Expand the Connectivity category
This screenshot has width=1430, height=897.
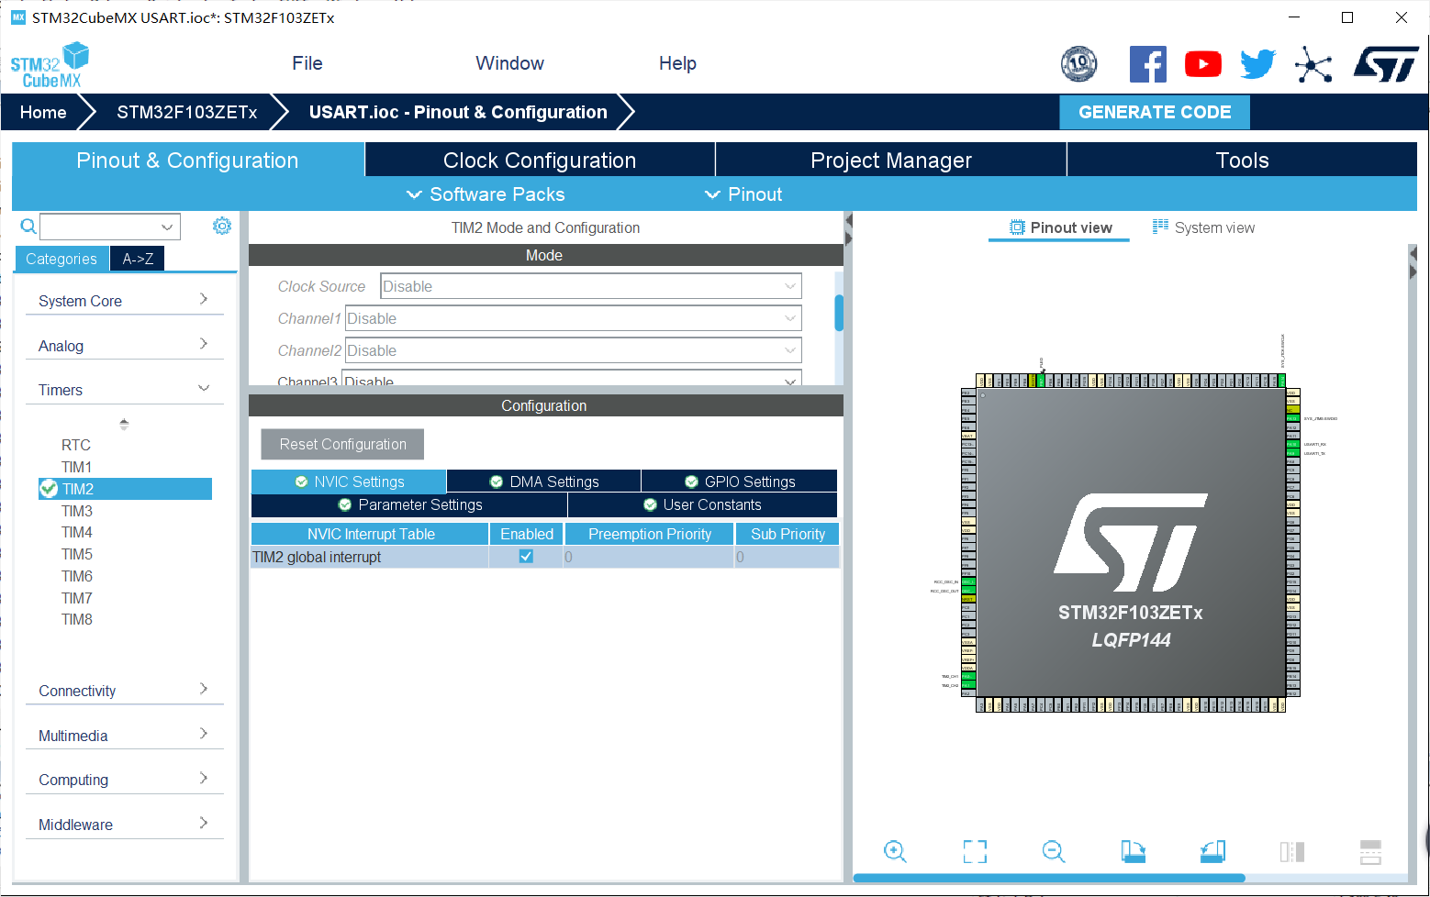coord(125,691)
